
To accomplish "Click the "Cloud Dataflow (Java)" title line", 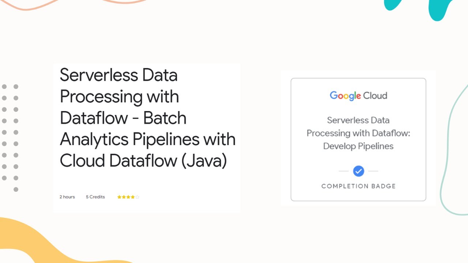I will 143,160.
